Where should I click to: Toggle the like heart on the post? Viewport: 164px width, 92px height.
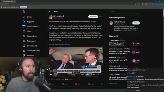(x=76, y=84)
